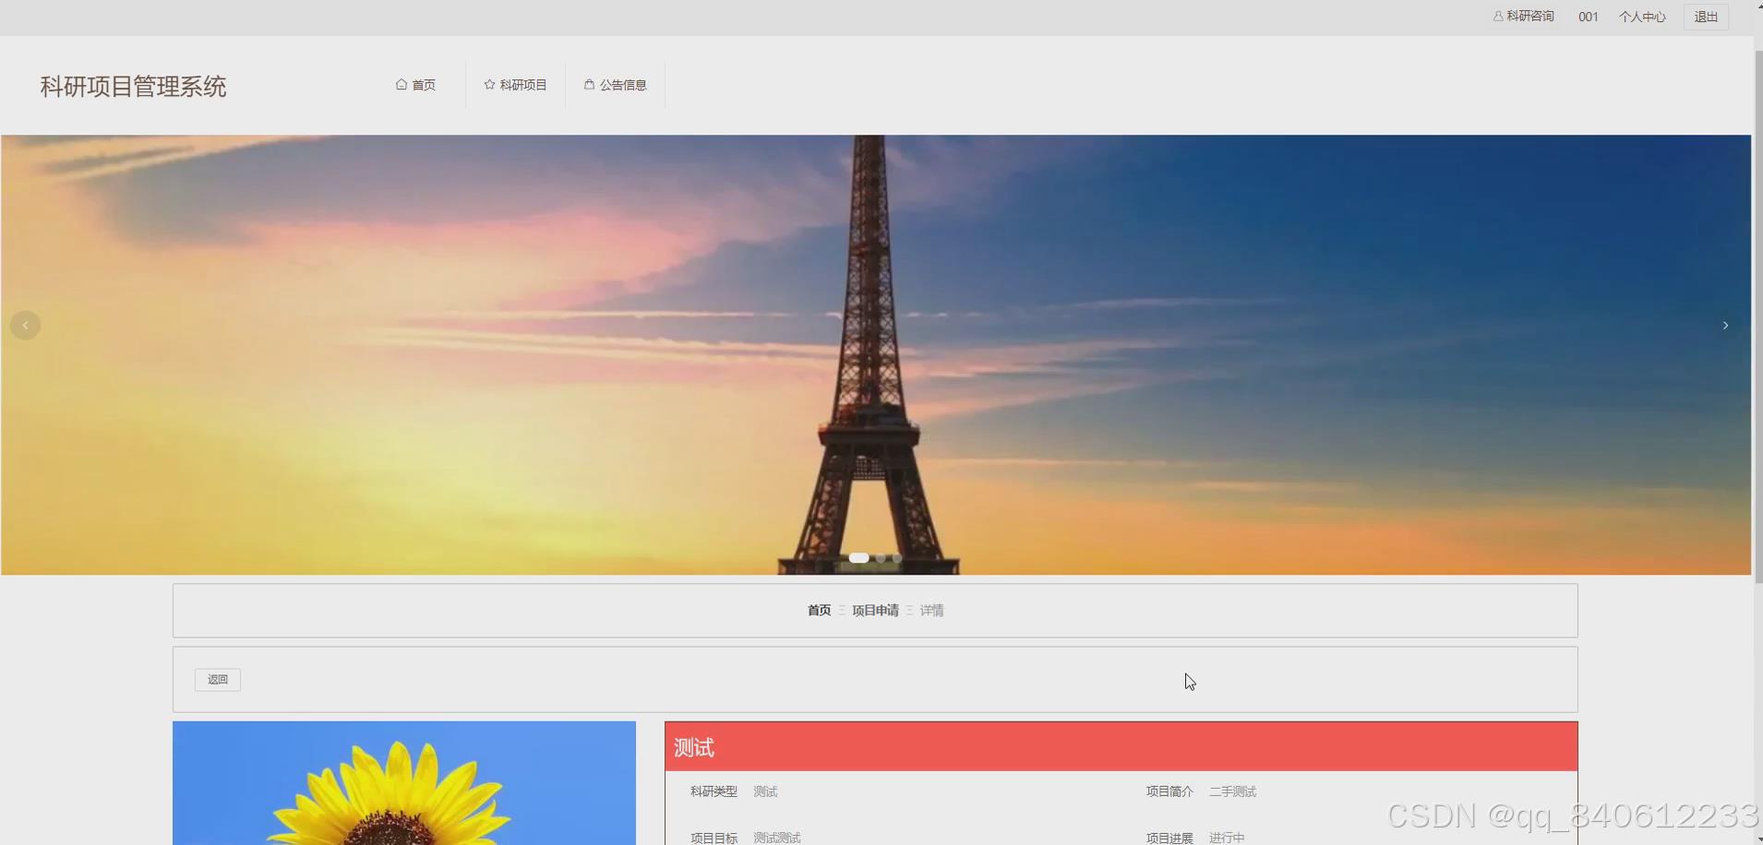Image resolution: width=1763 pixels, height=845 pixels.
Task: Click the 001 username in top bar
Action: point(1588,17)
